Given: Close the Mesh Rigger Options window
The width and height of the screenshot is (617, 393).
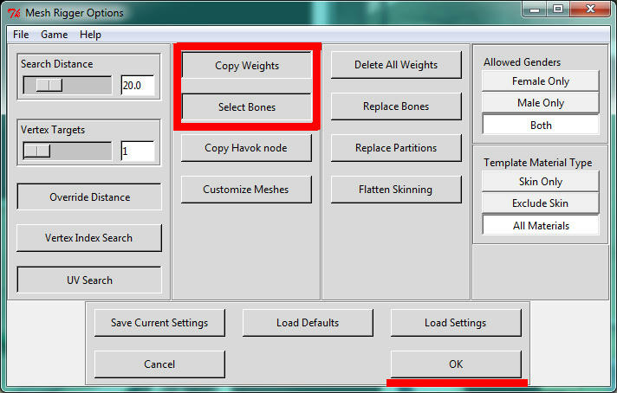Looking at the screenshot, I should click(x=589, y=9).
